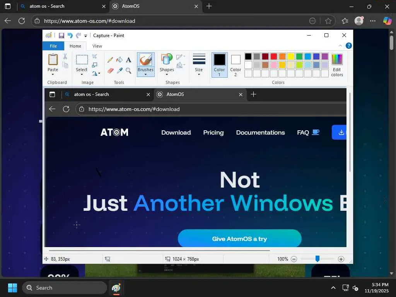Expand the Shapes dropdown arrow

click(x=167, y=75)
